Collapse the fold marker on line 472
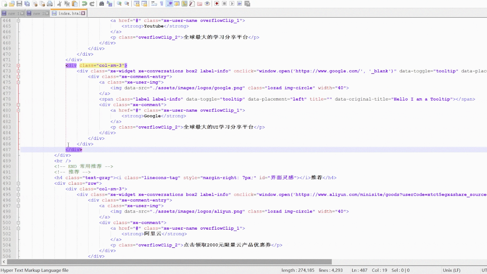 point(18,65)
